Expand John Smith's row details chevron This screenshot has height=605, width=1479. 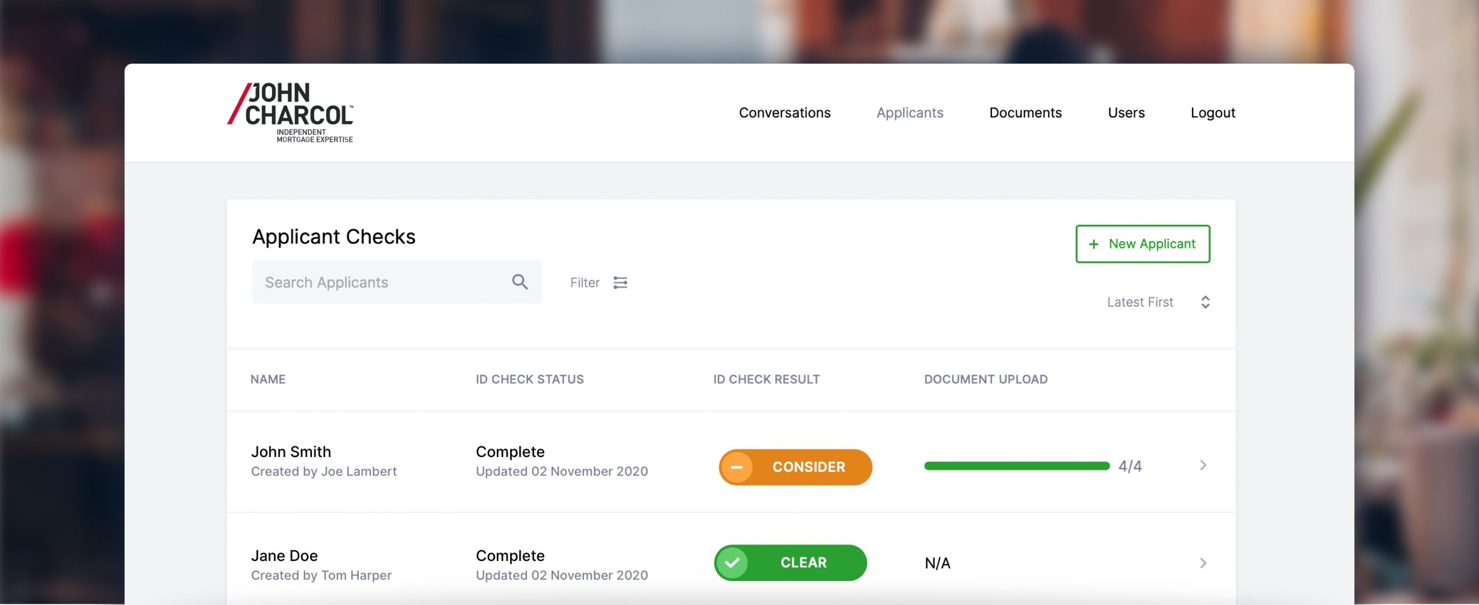click(x=1203, y=465)
